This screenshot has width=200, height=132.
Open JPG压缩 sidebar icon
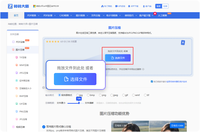tap(16, 119)
